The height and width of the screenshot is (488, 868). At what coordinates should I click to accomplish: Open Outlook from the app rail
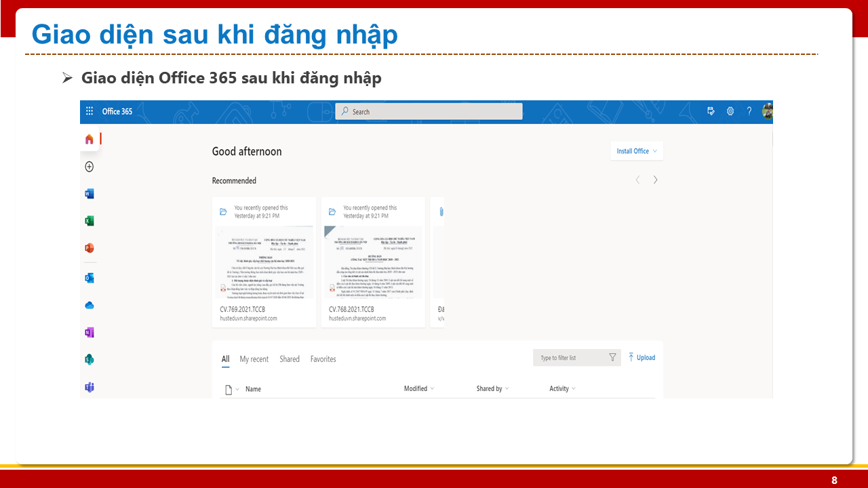point(90,278)
